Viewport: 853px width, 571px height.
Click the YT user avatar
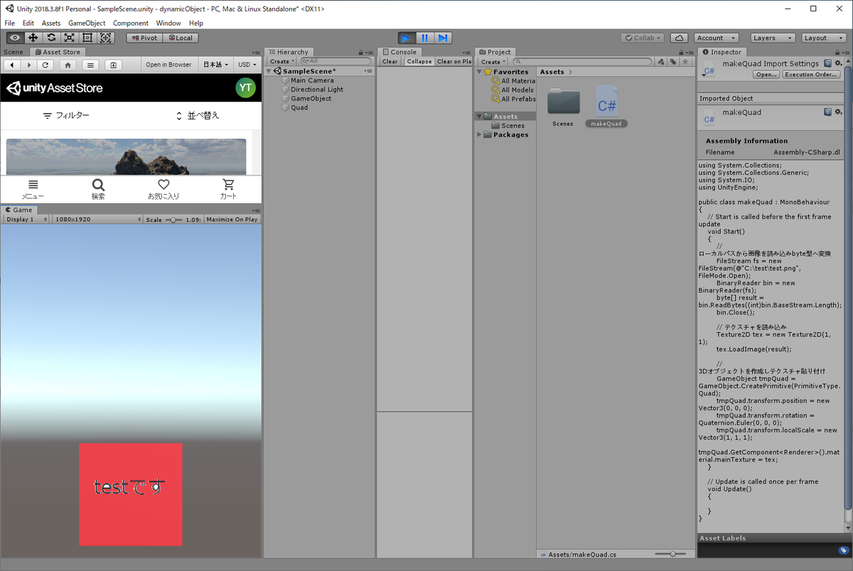pyautogui.click(x=245, y=88)
